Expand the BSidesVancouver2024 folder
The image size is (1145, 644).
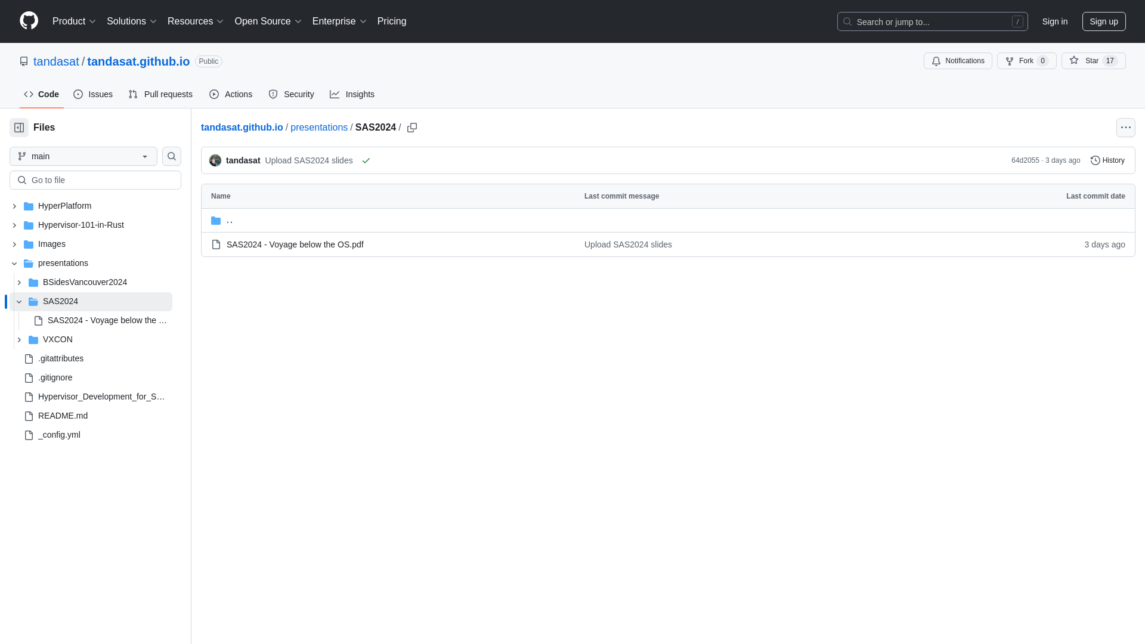(x=19, y=283)
